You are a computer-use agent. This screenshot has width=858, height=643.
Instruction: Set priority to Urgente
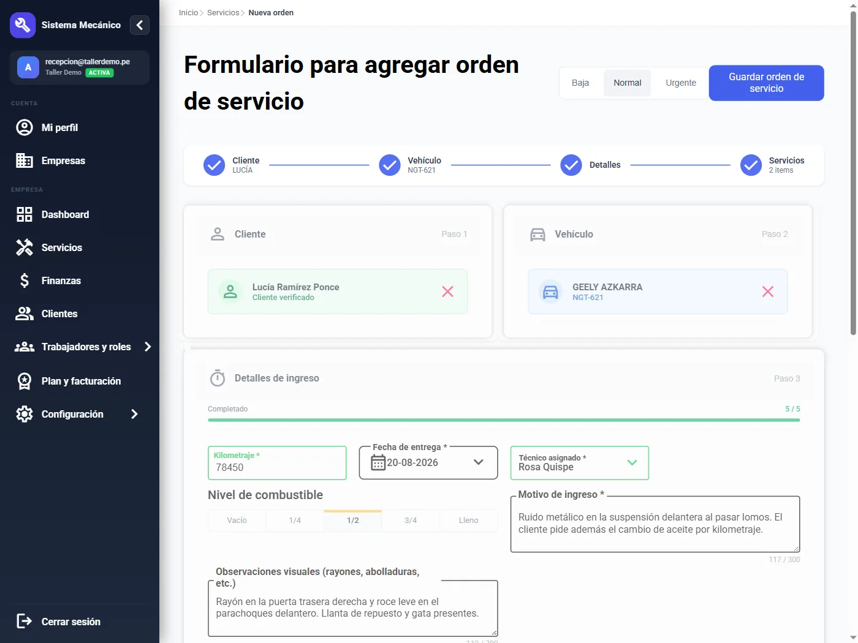click(x=681, y=83)
